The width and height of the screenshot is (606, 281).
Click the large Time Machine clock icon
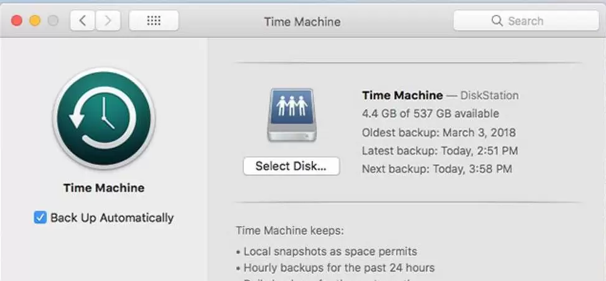pyautogui.click(x=103, y=119)
